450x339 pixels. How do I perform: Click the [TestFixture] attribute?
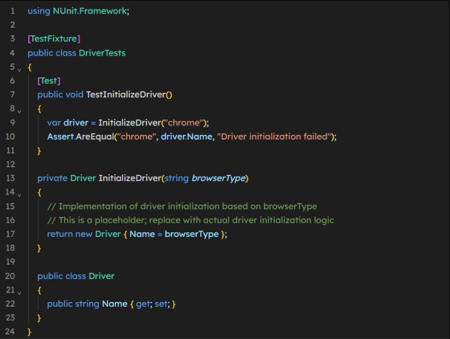pos(53,39)
